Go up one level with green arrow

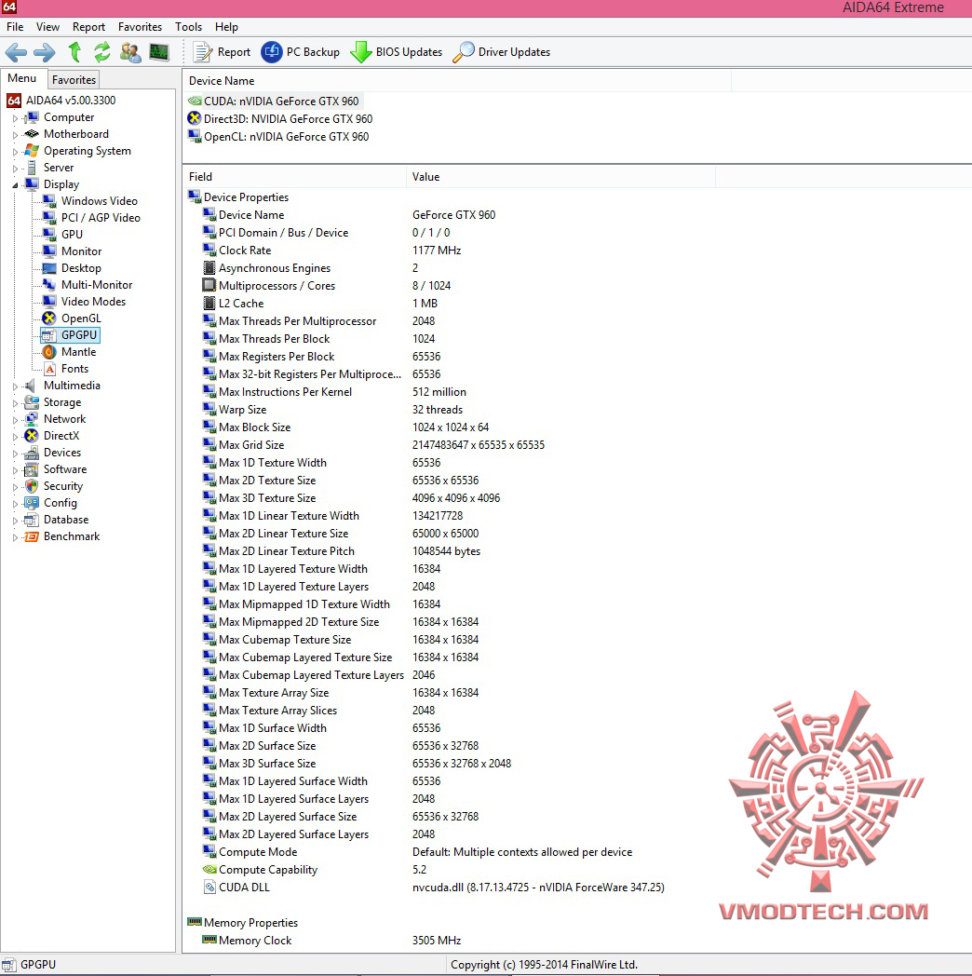pyautogui.click(x=74, y=52)
